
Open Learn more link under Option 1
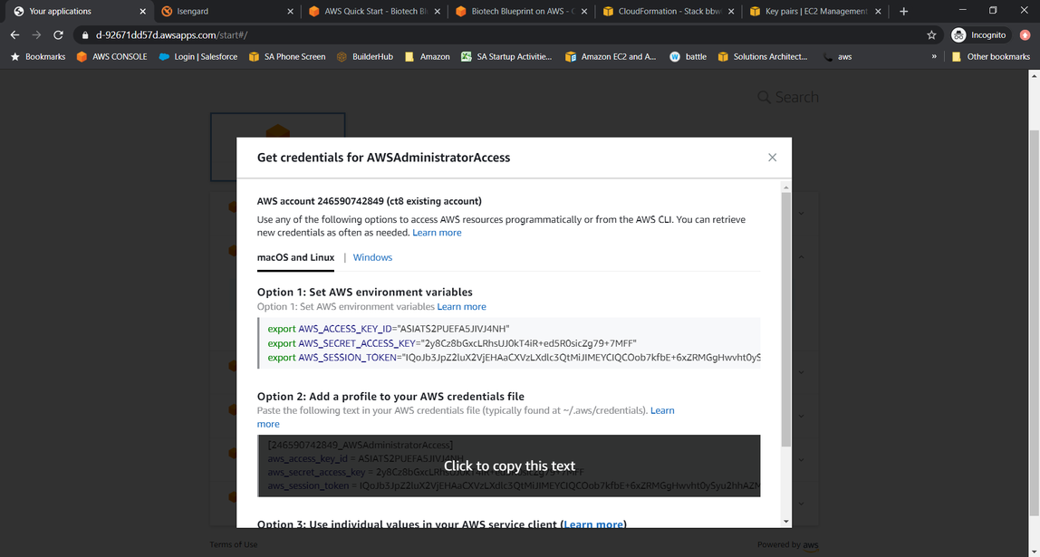click(x=462, y=307)
